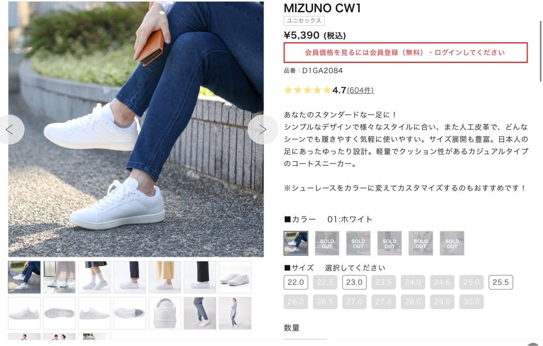The height and width of the screenshot is (346, 543).
Task: Advance to the next product image
Action: (x=262, y=130)
